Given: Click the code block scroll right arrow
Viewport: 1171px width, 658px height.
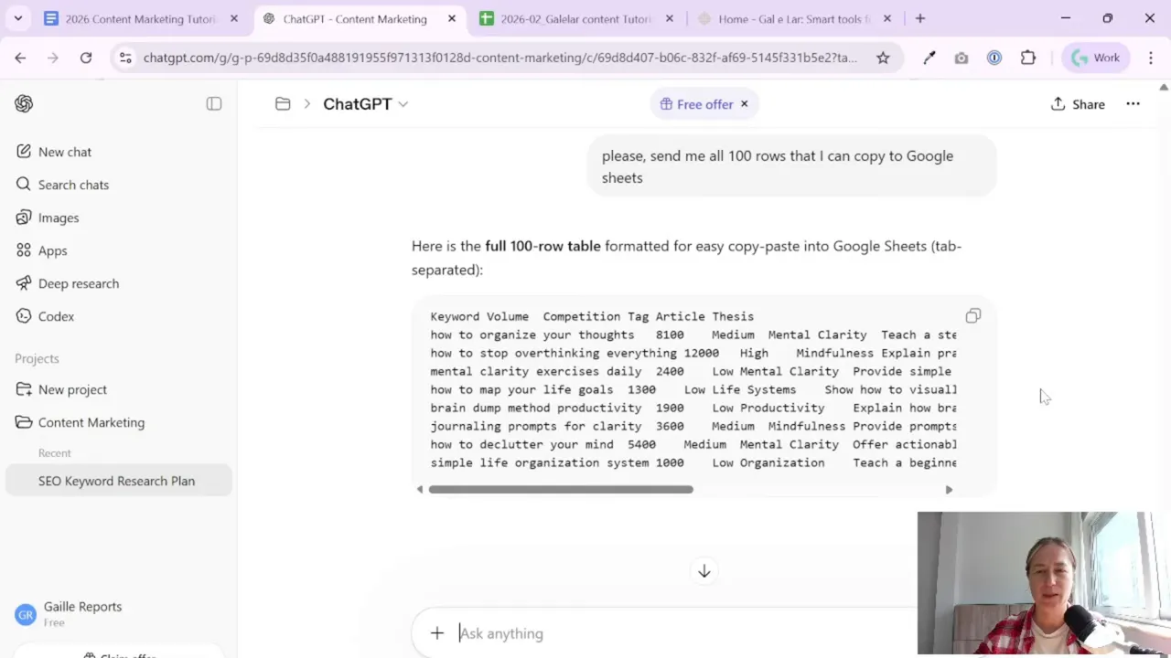Looking at the screenshot, I should pos(949,490).
